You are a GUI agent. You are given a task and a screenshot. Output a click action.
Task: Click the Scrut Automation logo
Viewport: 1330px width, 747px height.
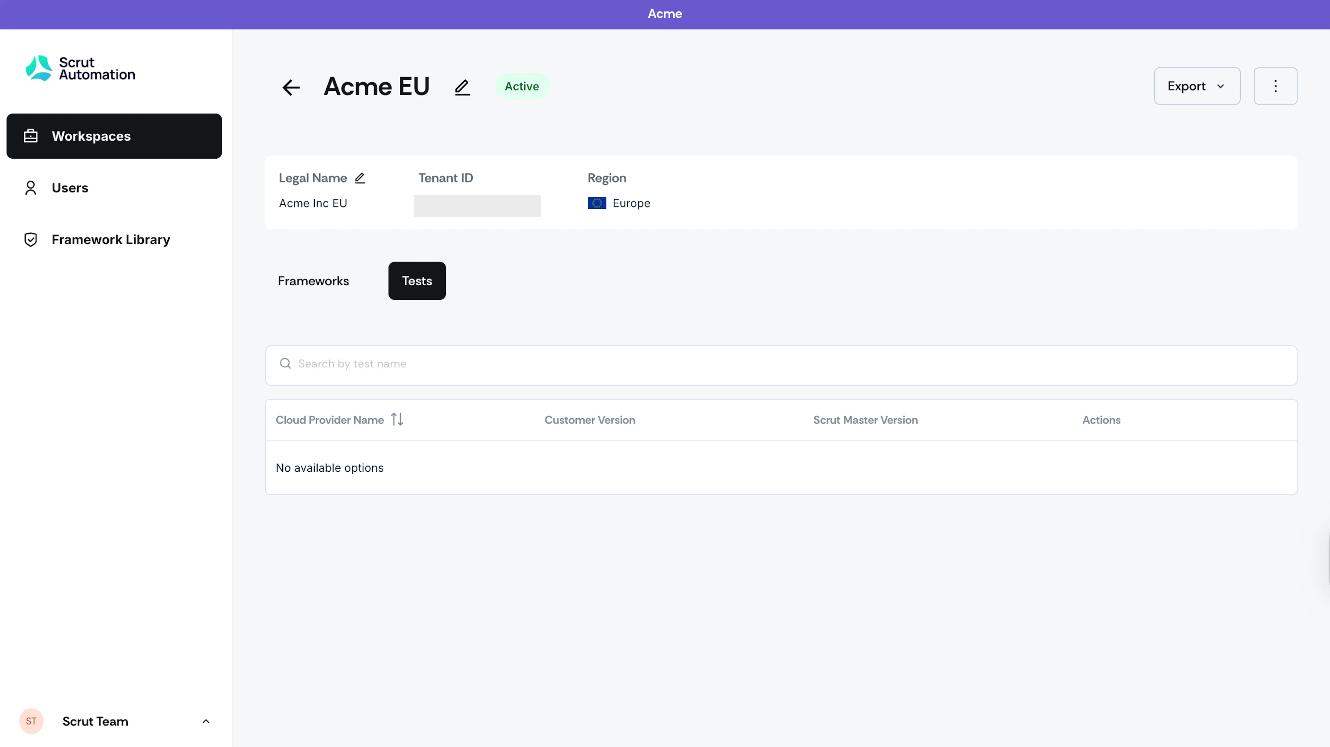coord(80,68)
